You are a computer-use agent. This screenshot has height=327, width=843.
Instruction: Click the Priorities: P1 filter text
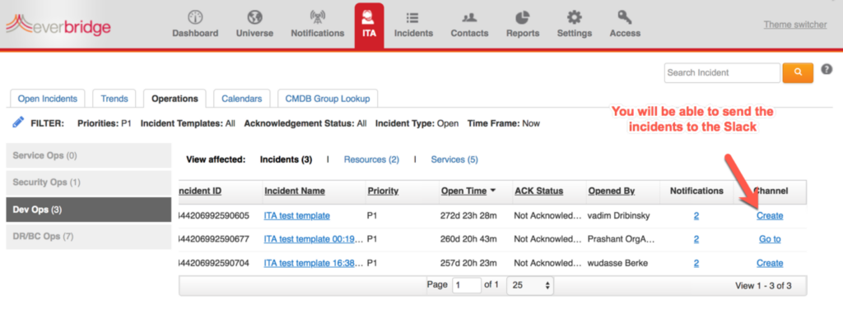[105, 123]
